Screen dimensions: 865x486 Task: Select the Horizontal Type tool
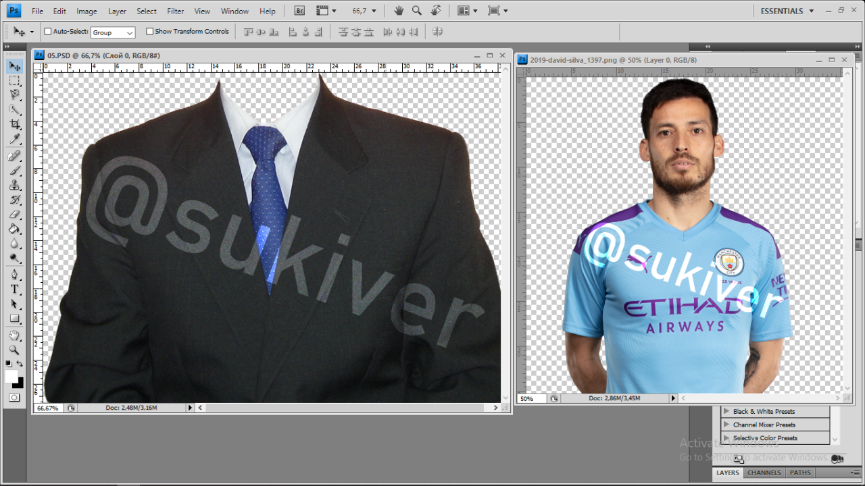click(14, 290)
